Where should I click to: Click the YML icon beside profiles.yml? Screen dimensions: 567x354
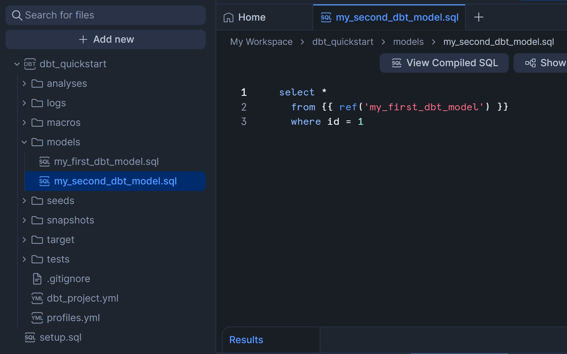pyautogui.click(x=37, y=318)
